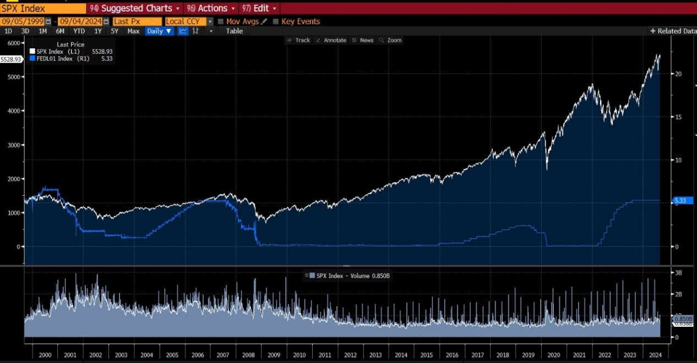The height and width of the screenshot is (363, 697).
Task: Enable the Mov Avgs checkbox
Action: [x=221, y=21]
